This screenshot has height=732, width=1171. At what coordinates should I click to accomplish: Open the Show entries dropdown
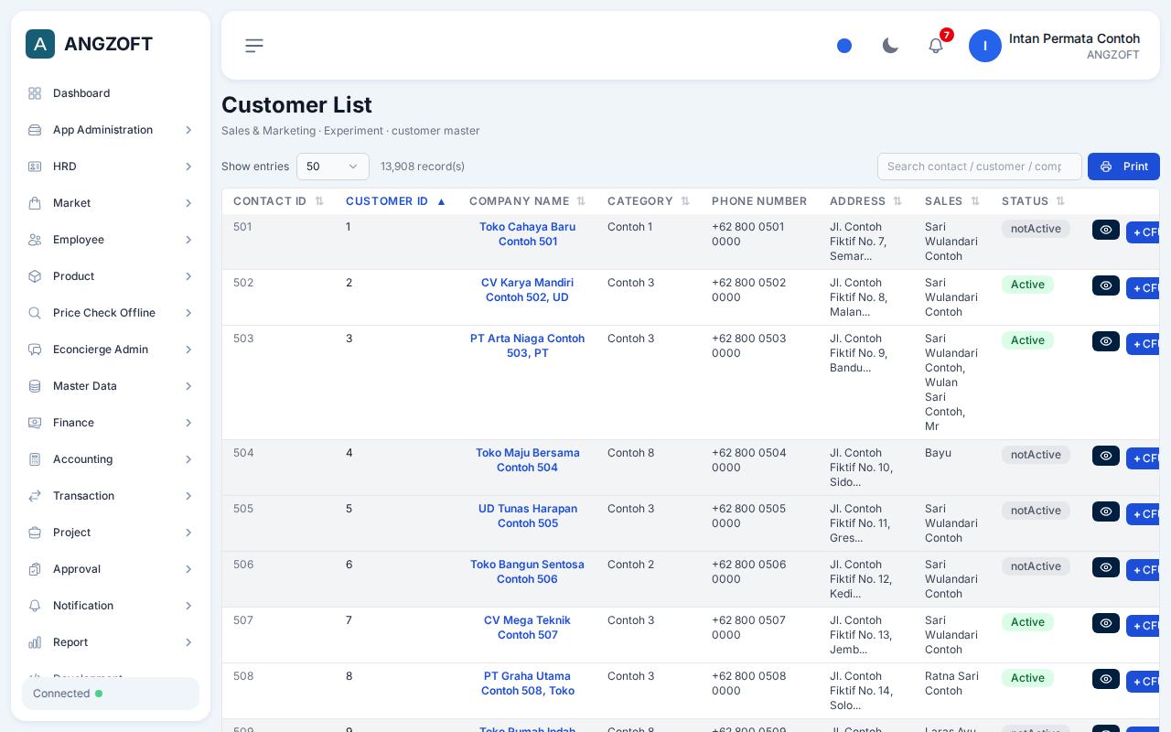pyautogui.click(x=333, y=167)
